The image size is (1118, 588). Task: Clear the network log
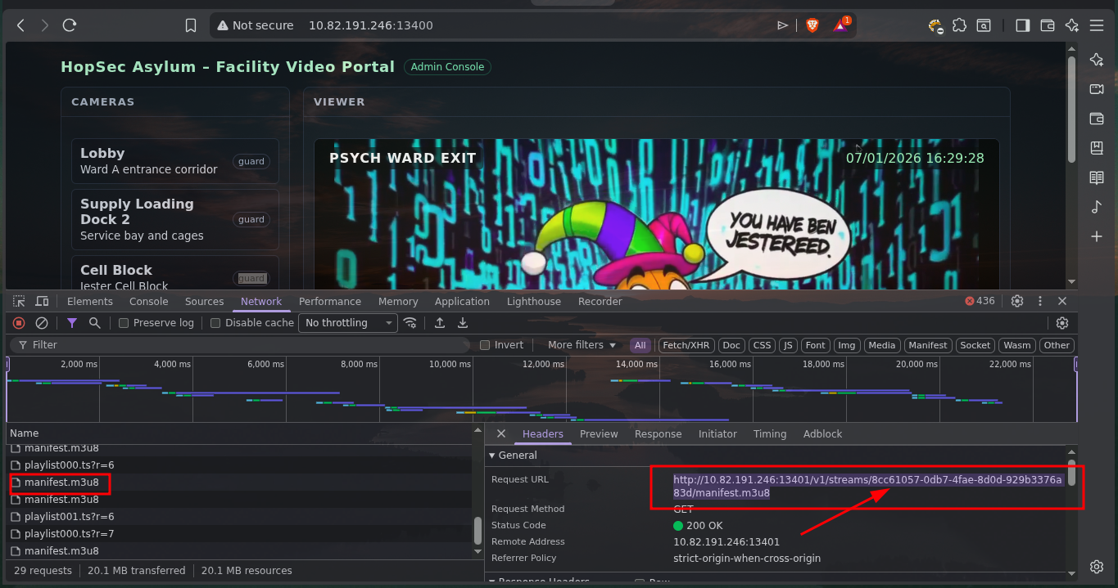[42, 323]
